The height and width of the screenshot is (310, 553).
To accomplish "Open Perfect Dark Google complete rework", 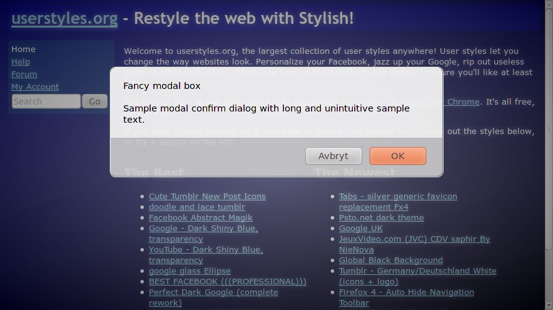I will (x=213, y=297).
